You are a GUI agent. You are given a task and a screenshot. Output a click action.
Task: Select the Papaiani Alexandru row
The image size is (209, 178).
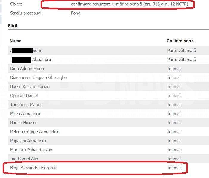(x=28, y=141)
